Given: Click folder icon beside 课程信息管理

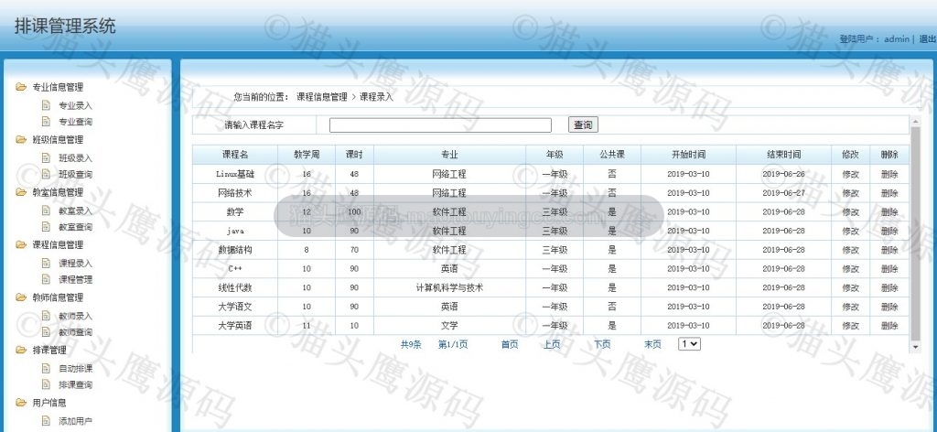Looking at the screenshot, I should [21, 244].
